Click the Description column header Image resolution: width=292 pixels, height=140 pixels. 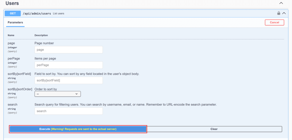pos(41,35)
